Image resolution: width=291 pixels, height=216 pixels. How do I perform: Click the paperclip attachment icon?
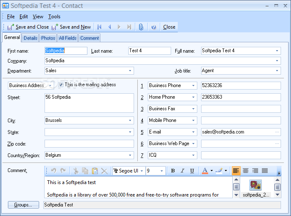141,27
